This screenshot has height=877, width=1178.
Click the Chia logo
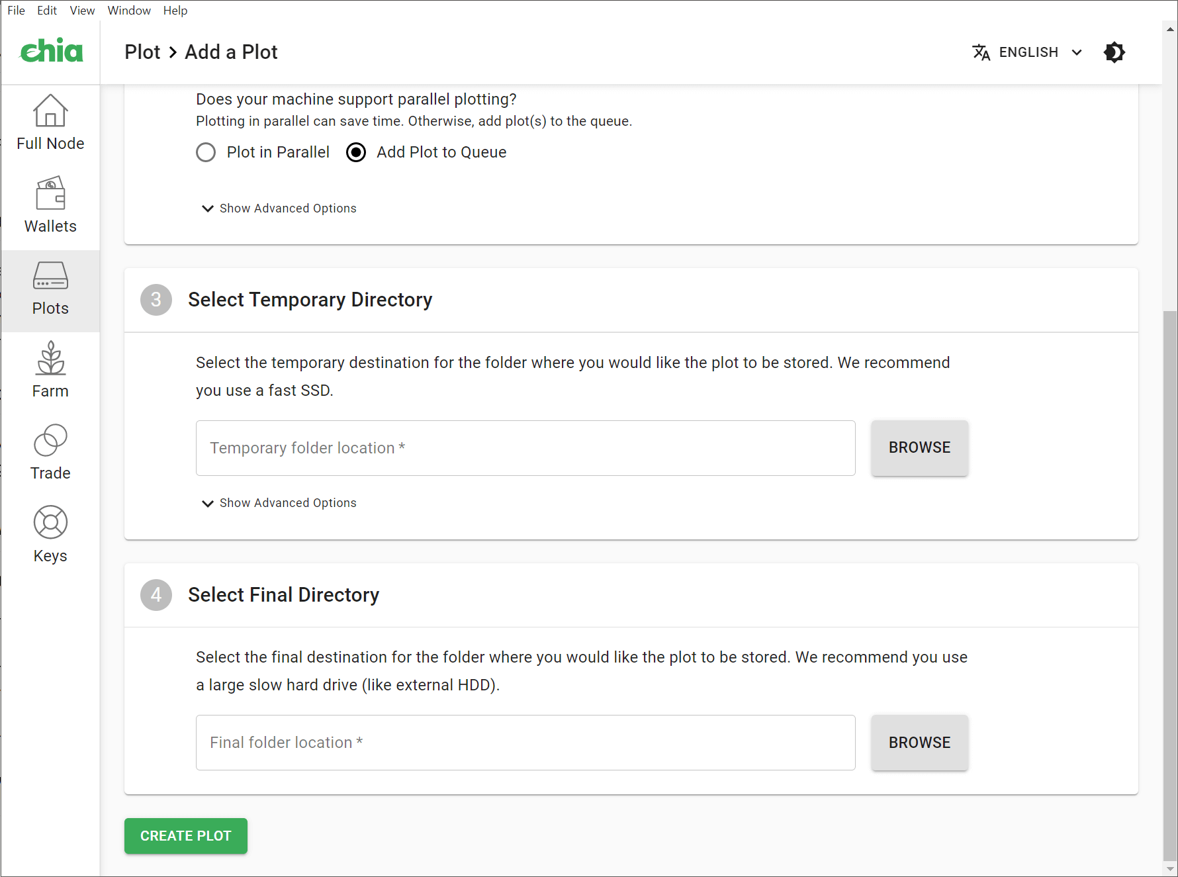(x=52, y=51)
